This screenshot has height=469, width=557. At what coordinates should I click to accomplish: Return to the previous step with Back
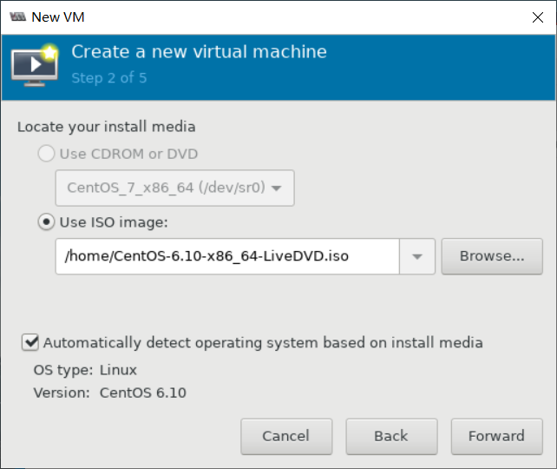point(391,436)
